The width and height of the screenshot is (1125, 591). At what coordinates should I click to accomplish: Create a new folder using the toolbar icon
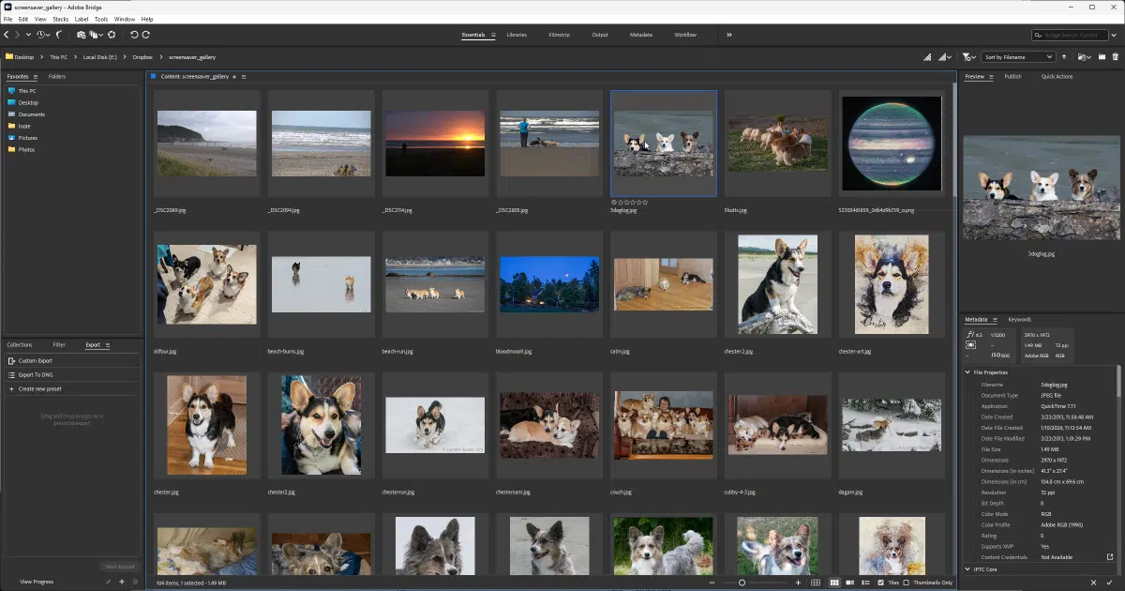pos(1102,56)
